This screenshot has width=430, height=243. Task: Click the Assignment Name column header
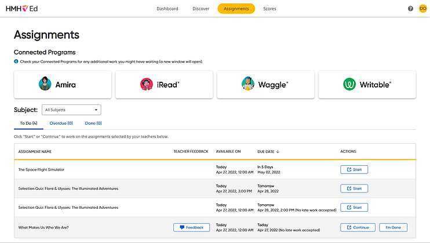pos(35,151)
